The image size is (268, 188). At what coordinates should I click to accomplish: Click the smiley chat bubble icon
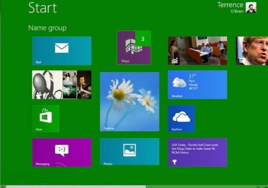62,150
